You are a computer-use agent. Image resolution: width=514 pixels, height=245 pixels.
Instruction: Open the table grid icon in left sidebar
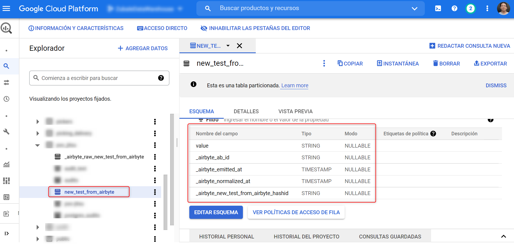(x=6, y=197)
